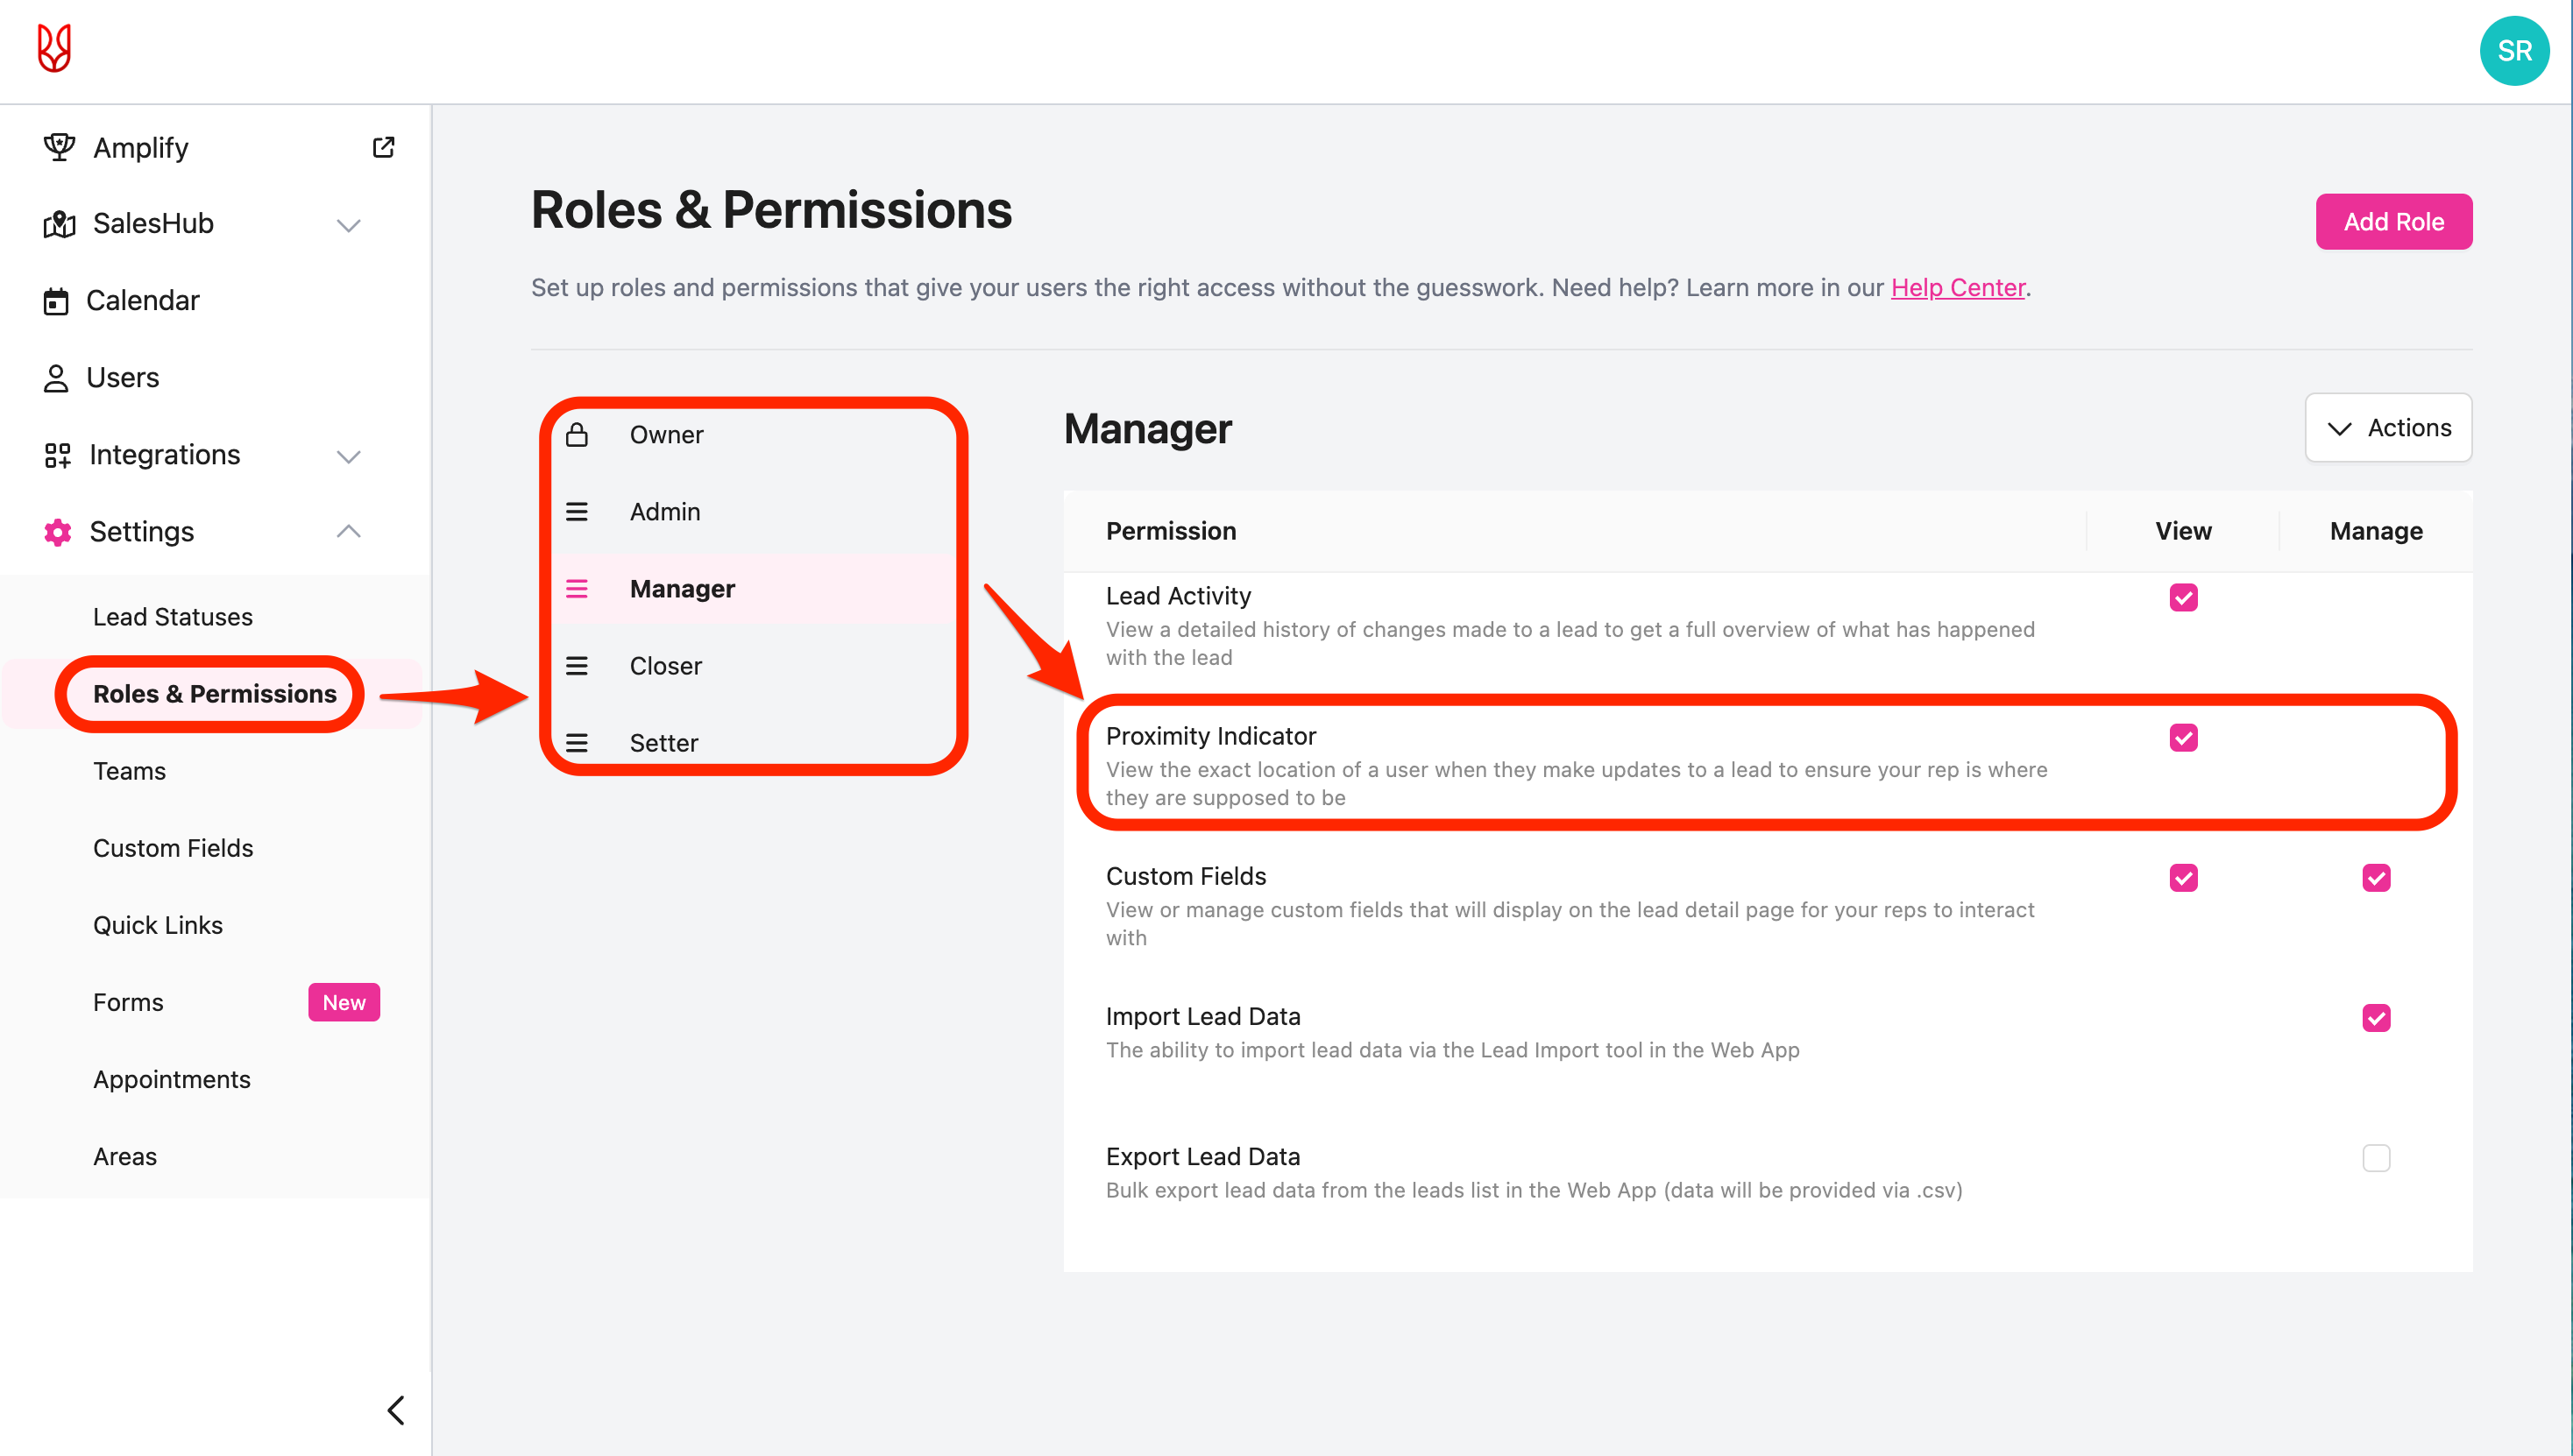
Task: Open Lead Statuses settings page
Action: (173, 617)
